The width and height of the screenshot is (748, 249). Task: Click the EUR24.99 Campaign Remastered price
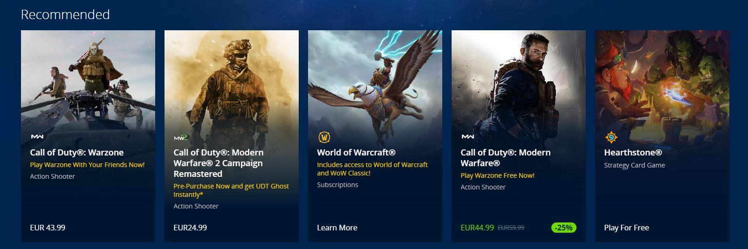(190, 228)
